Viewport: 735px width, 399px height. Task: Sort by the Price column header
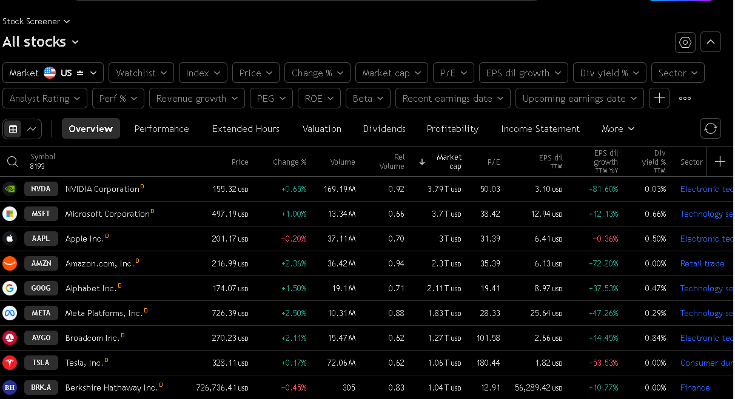tap(240, 162)
